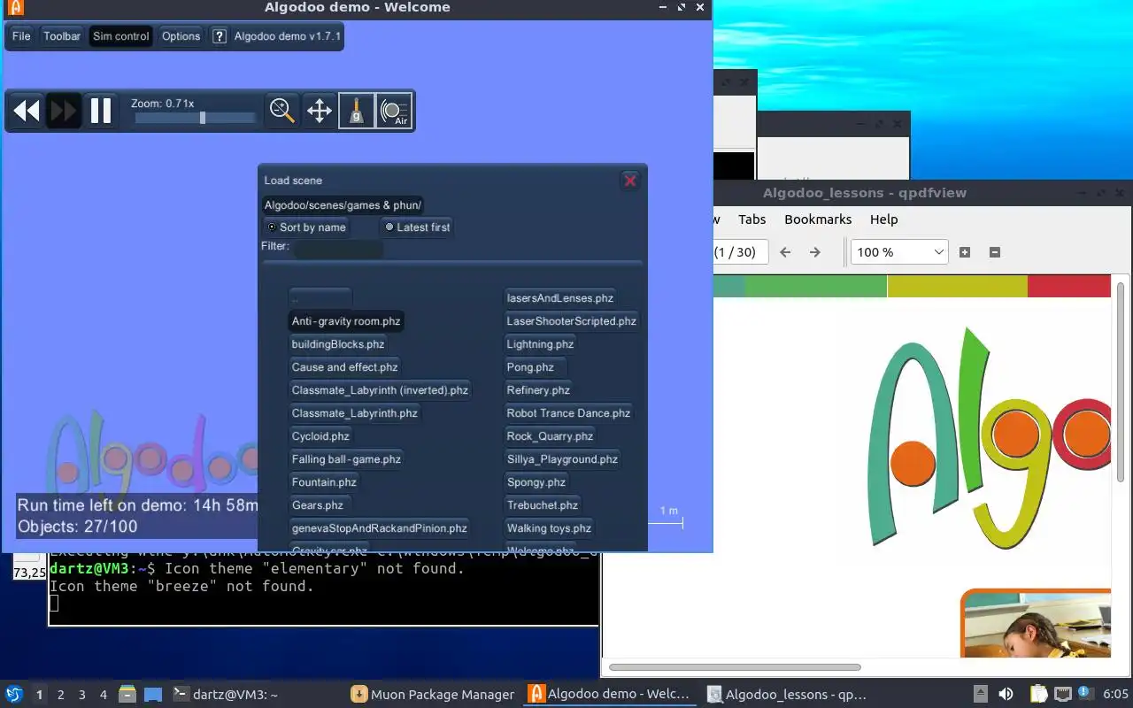Click the rewind/undo button in sim control
1133x708 pixels.
[x=26, y=111]
